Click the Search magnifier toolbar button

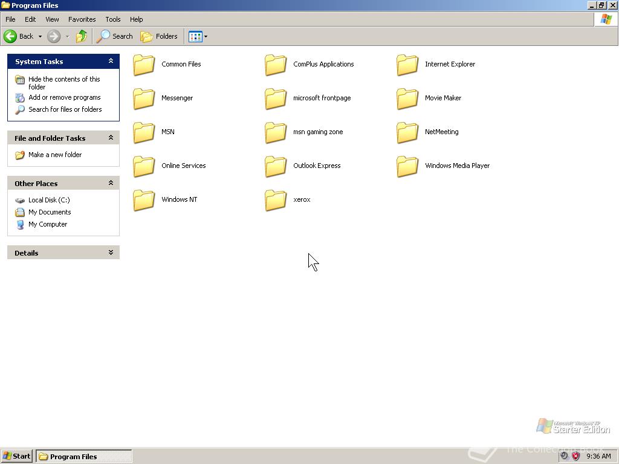(x=115, y=36)
